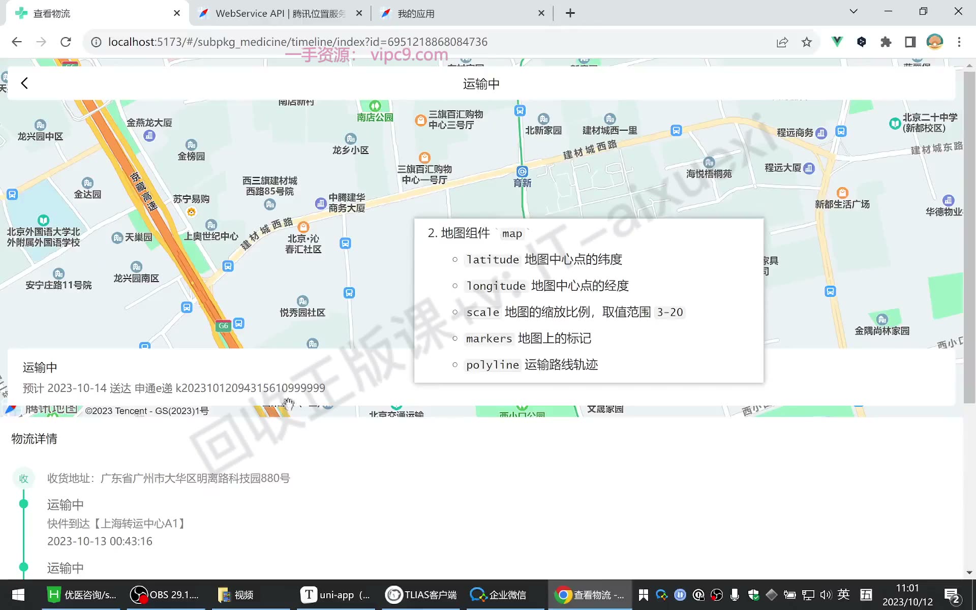The width and height of the screenshot is (976, 610).
Task: Open the Vue devtools extension icon
Action: (837, 42)
